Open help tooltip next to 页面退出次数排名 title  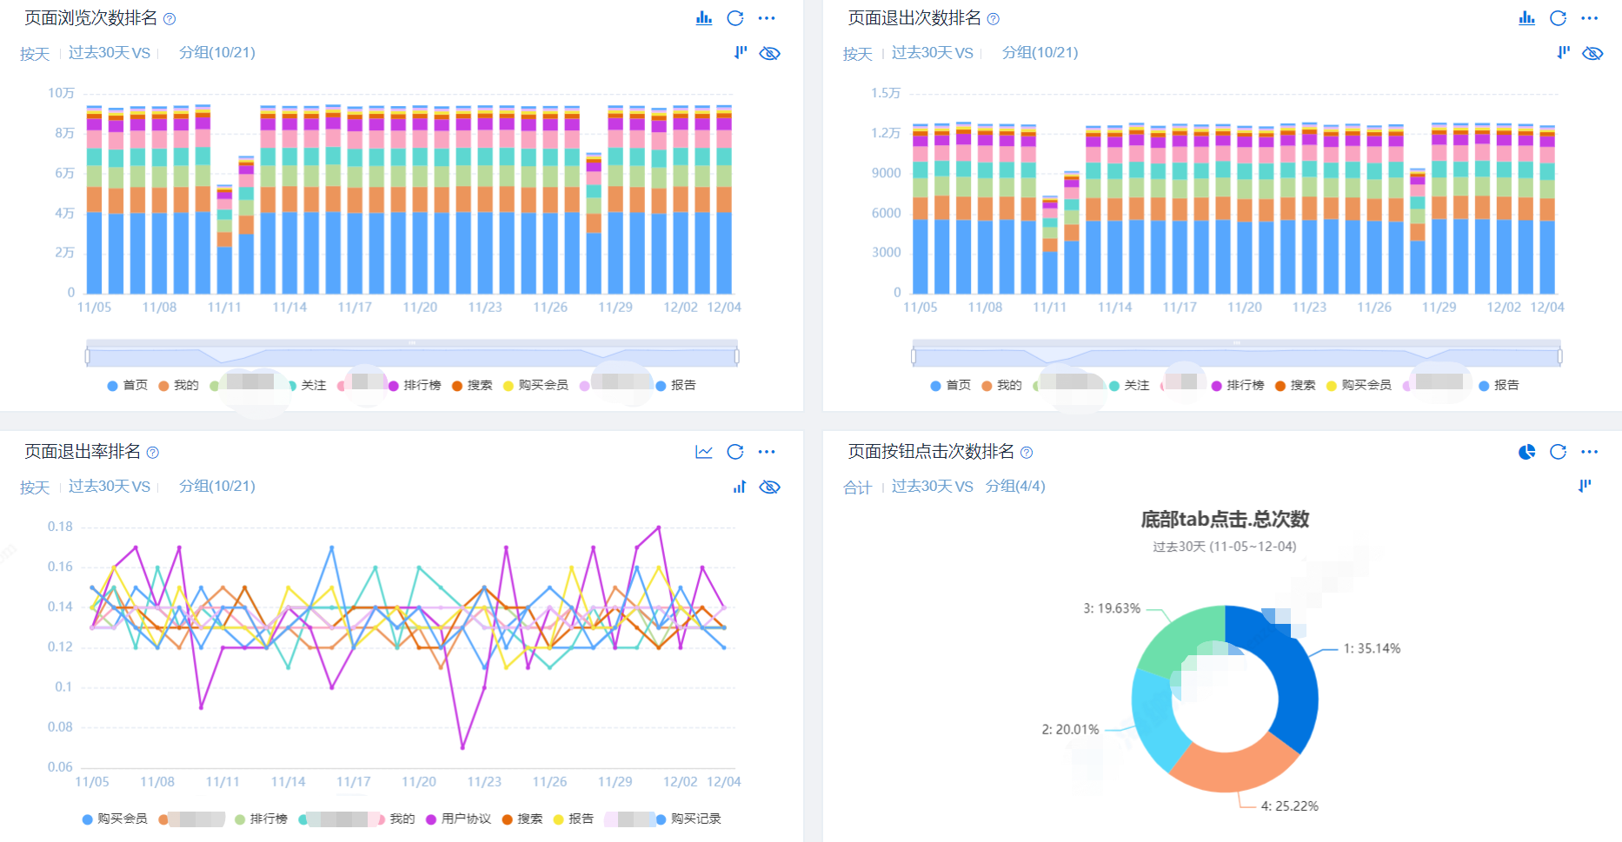click(994, 19)
